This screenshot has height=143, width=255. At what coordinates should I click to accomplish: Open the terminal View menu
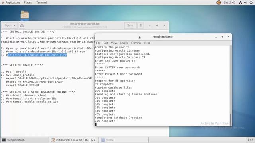[114, 43]
